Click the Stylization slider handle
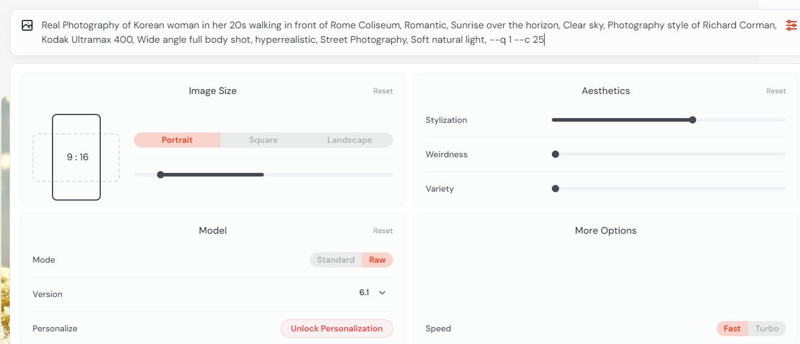The height and width of the screenshot is (344, 800). point(693,120)
